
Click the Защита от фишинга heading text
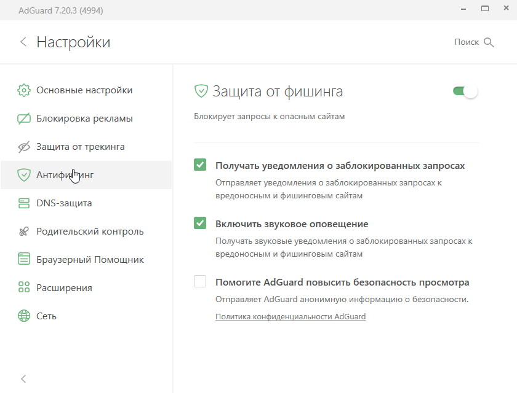[278, 91]
